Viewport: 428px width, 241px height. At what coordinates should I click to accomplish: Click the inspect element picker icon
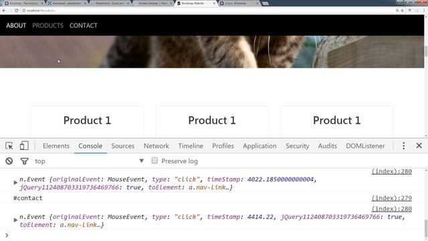[9, 146]
